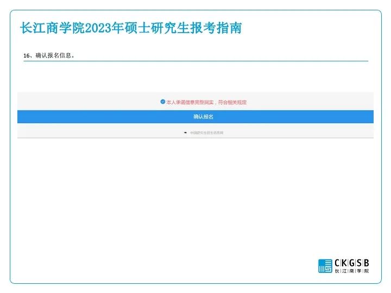Click the 长江商学院 text under the CKGSB logo
The width and height of the screenshot is (391, 293).
coord(351,271)
